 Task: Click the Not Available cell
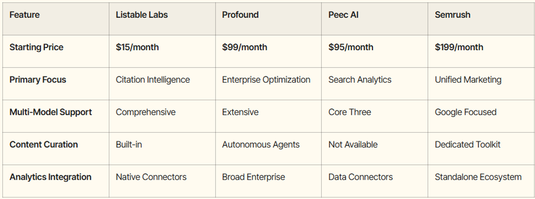353,144
